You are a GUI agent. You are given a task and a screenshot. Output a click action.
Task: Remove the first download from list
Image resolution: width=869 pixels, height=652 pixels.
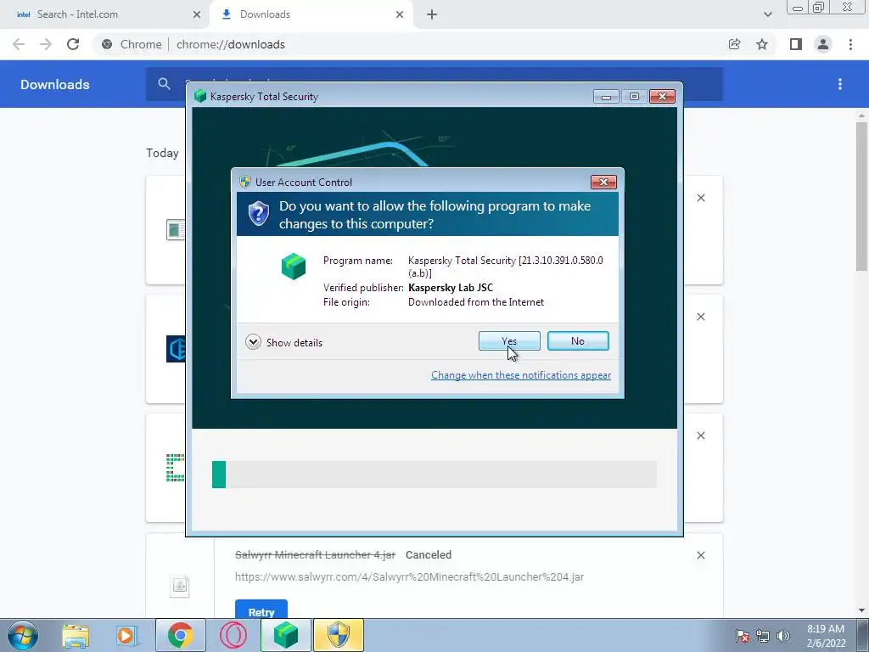701,198
